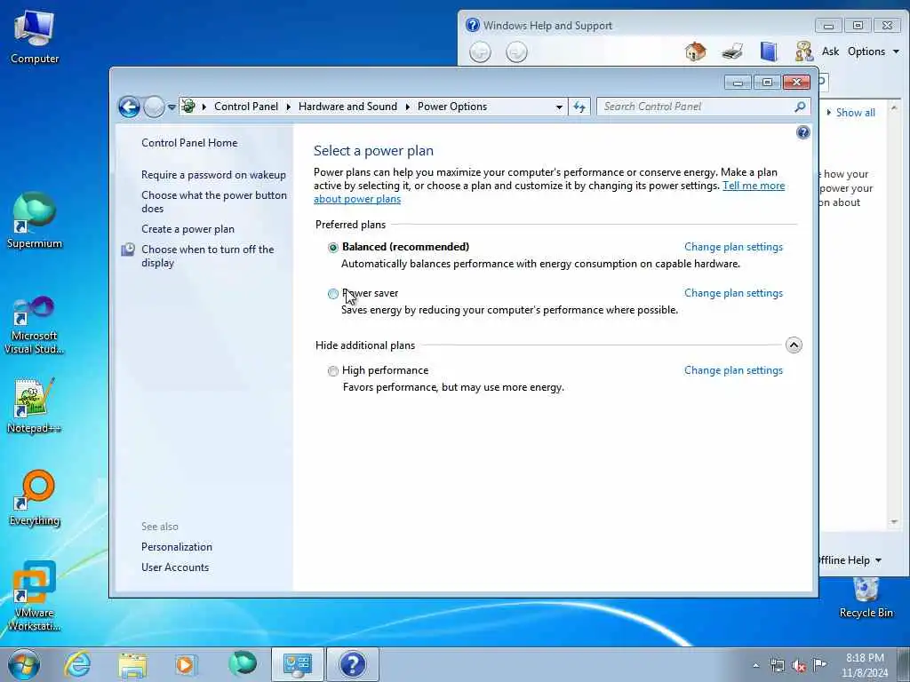This screenshot has width=910, height=682.
Task: Select Microsoft Visual Studio desktop shortcut
Action: point(35,325)
